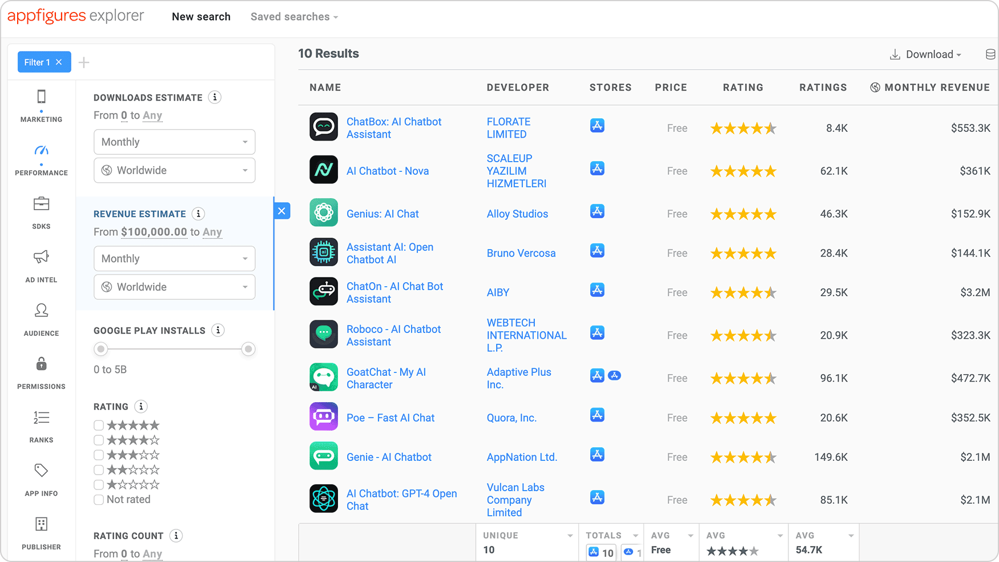Sort by the RATINGS column header
The image size is (999, 562).
tap(823, 87)
